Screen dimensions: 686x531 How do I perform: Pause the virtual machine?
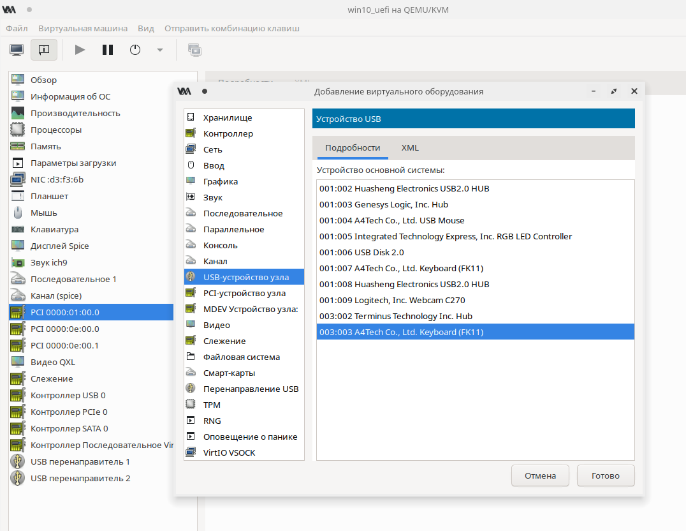tap(108, 50)
